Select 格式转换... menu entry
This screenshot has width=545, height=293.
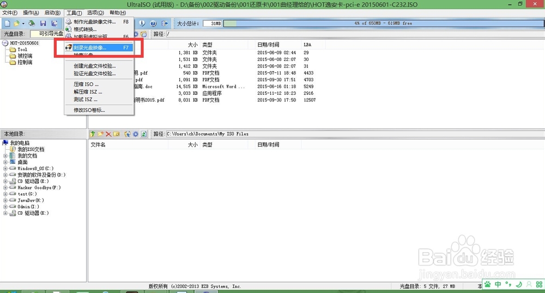(x=99, y=29)
